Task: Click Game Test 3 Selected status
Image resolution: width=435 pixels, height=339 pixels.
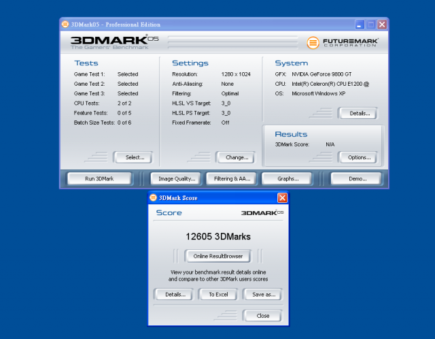Action: [128, 94]
